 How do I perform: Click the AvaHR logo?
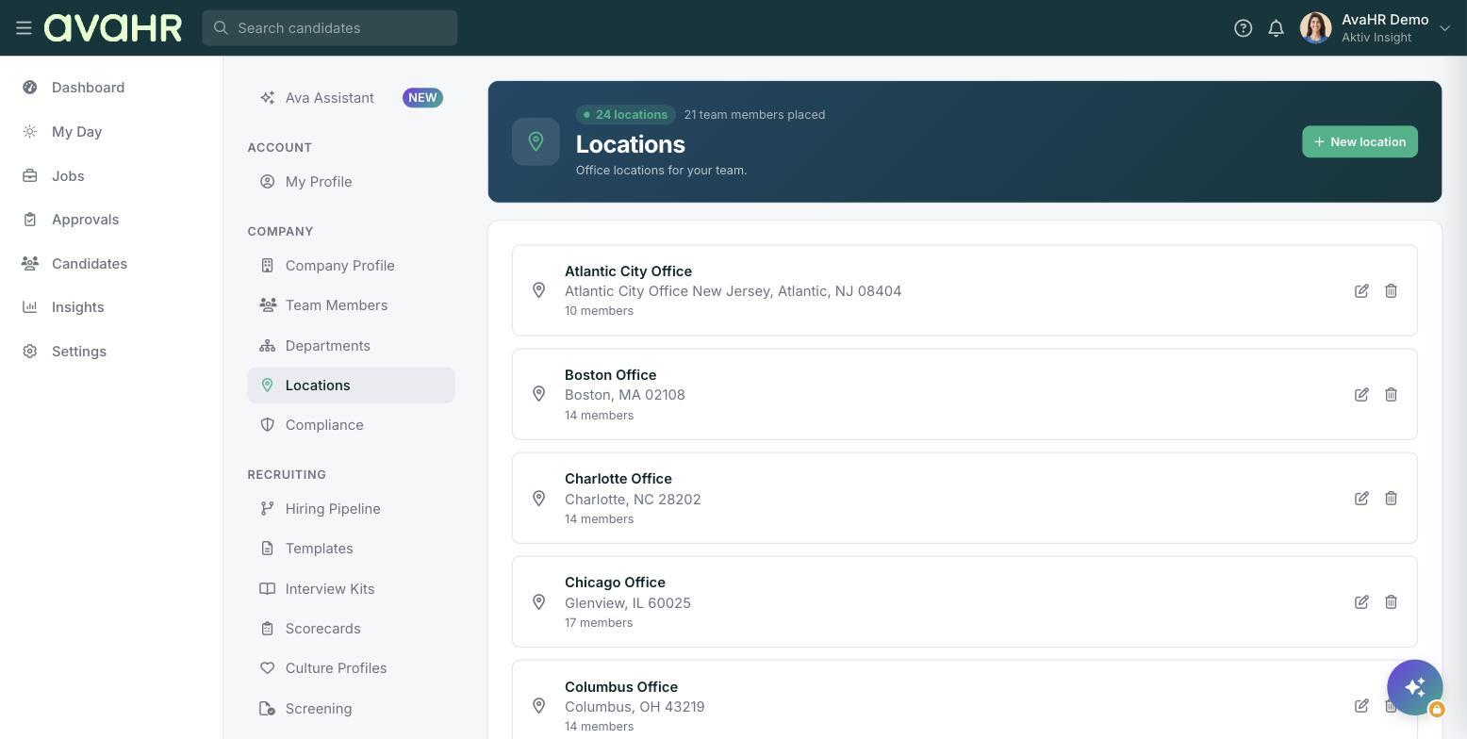tap(113, 28)
